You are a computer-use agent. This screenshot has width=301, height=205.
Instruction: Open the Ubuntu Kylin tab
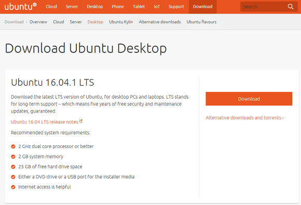pyautogui.click(x=121, y=22)
